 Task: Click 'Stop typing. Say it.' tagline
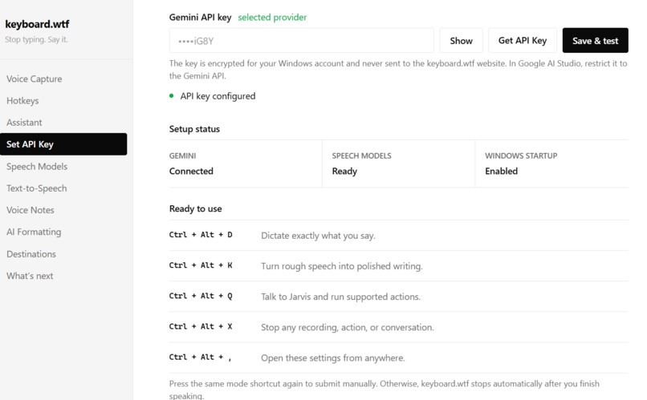[x=36, y=39]
